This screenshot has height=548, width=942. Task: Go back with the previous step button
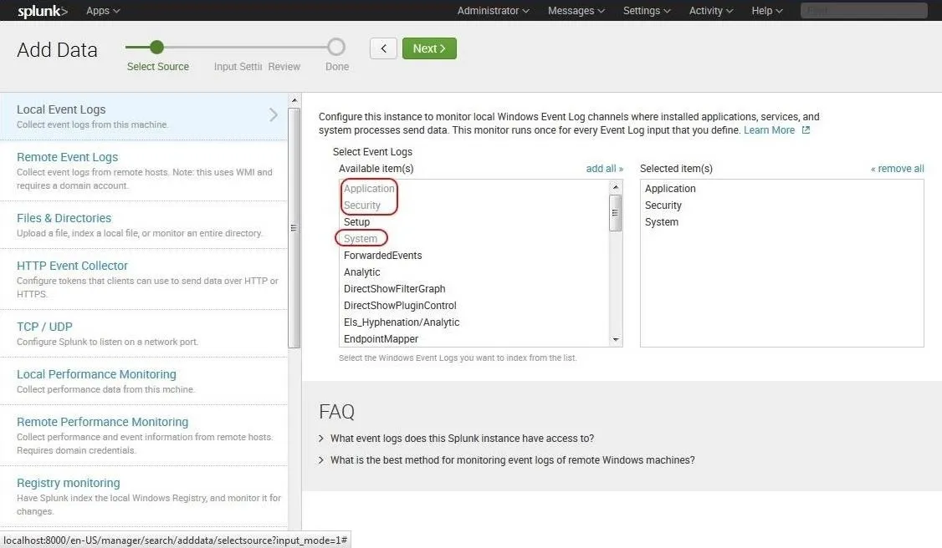(x=383, y=48)
